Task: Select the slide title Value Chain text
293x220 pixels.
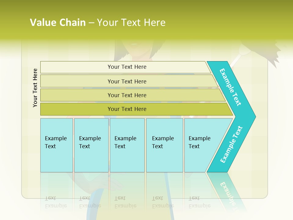Action: 58,22
